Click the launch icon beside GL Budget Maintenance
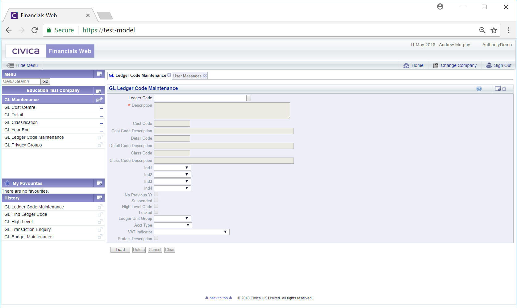This screenshot has height=308, width=517. [x=100, y=236]
